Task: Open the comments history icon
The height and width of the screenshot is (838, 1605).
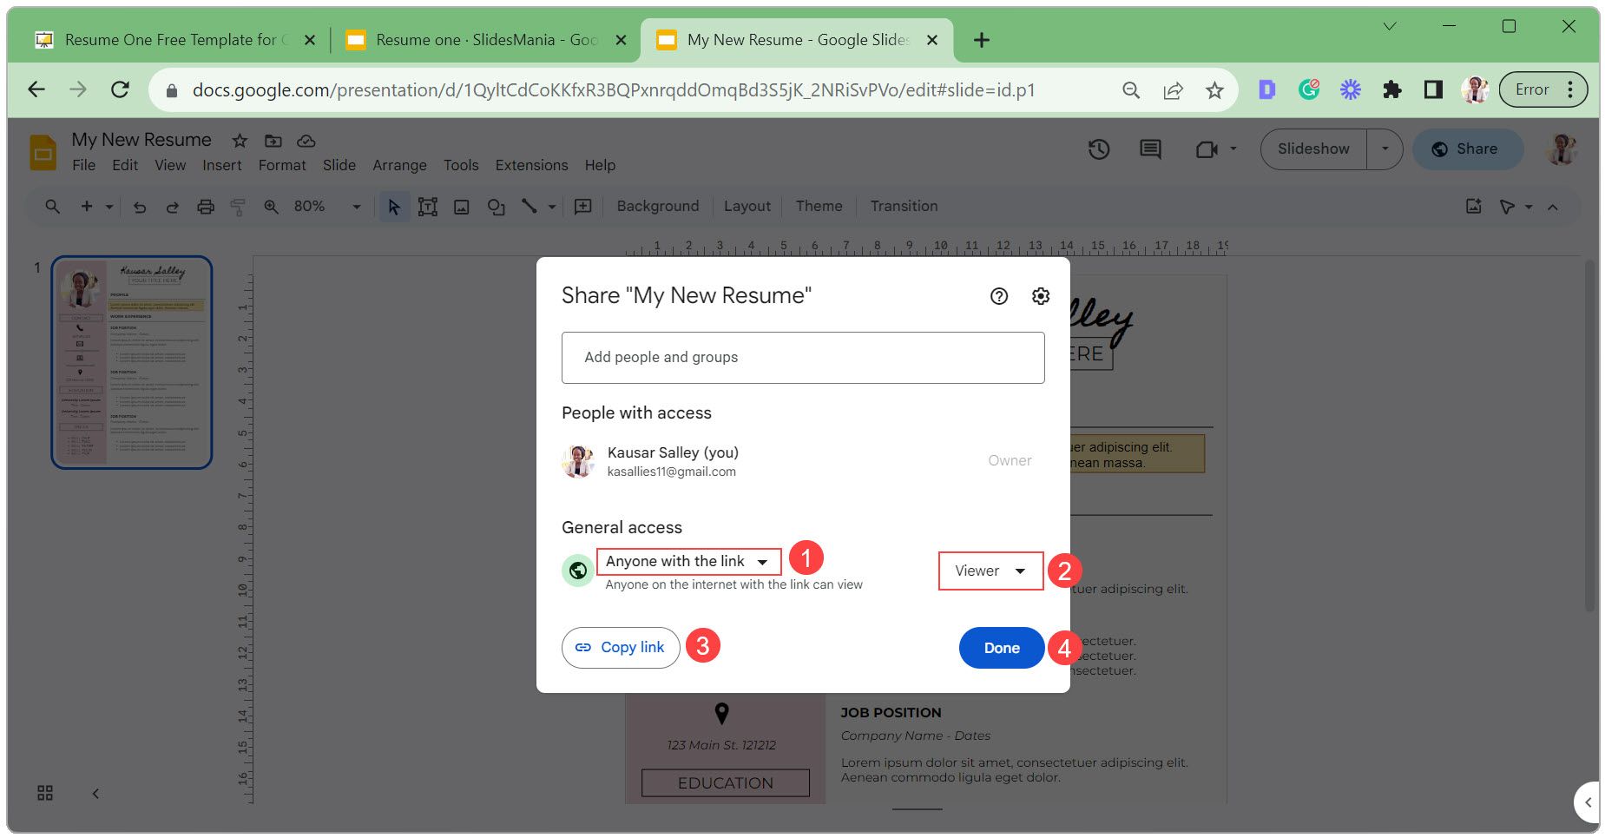Action: (1149, 149)
